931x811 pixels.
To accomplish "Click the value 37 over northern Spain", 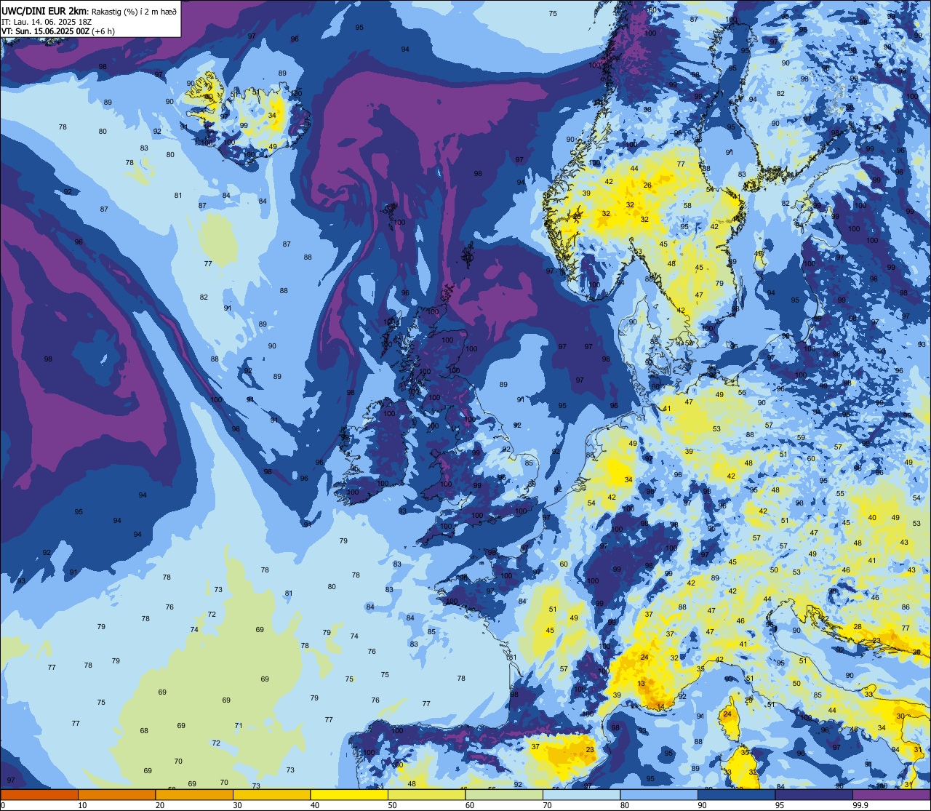I will [535, 747].
